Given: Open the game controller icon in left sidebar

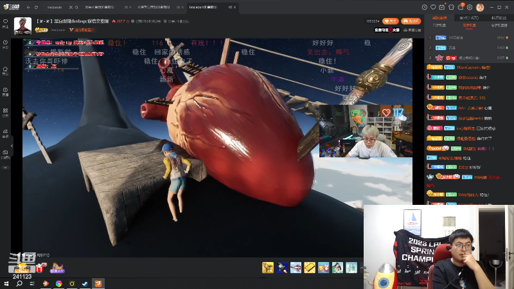Looking at the screenshot, I should pyautogui.click(x=5, y=154).
